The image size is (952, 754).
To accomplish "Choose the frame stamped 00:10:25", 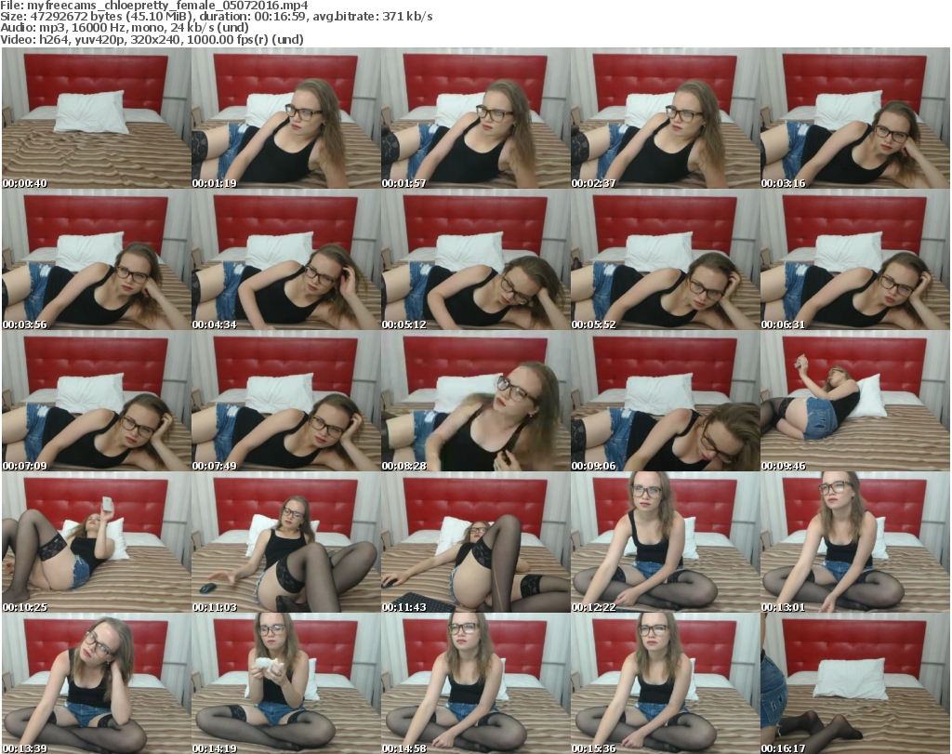I will (97, 543).
